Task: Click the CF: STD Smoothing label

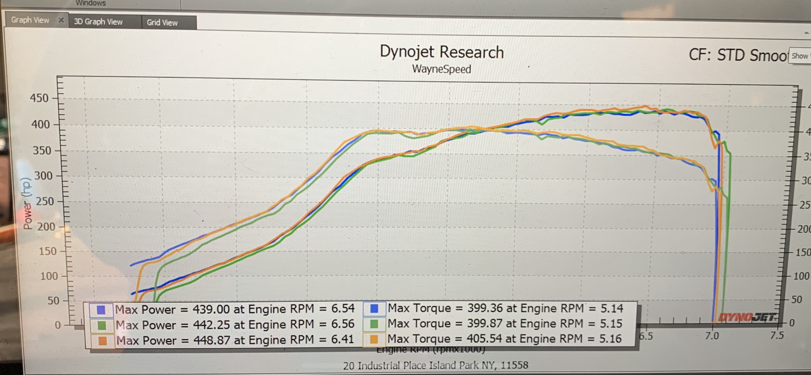Action: pyautogui.click(x=739, y=55)
